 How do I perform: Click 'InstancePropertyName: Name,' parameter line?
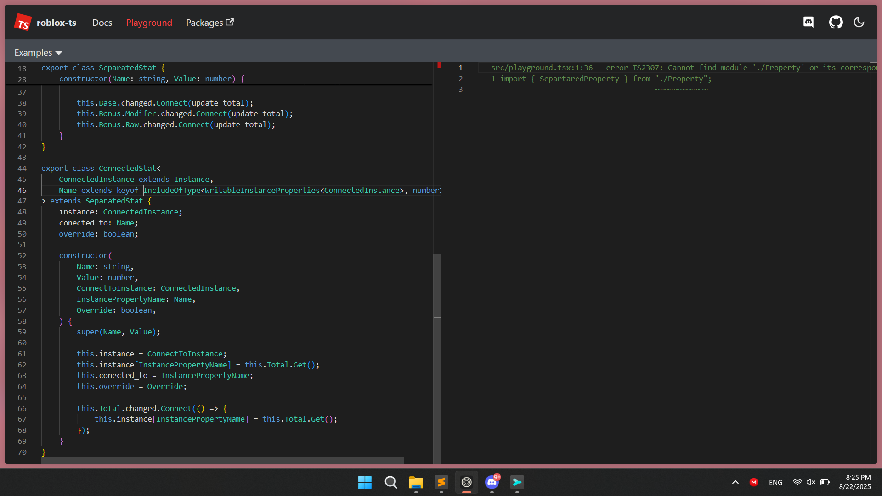pos(136,299)
